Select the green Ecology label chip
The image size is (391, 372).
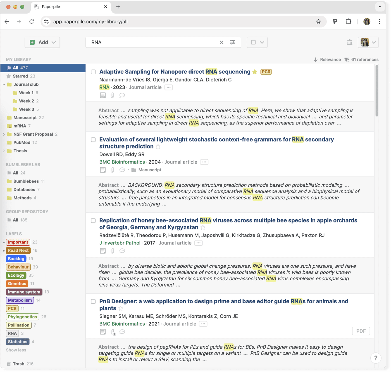pos(16,275)
